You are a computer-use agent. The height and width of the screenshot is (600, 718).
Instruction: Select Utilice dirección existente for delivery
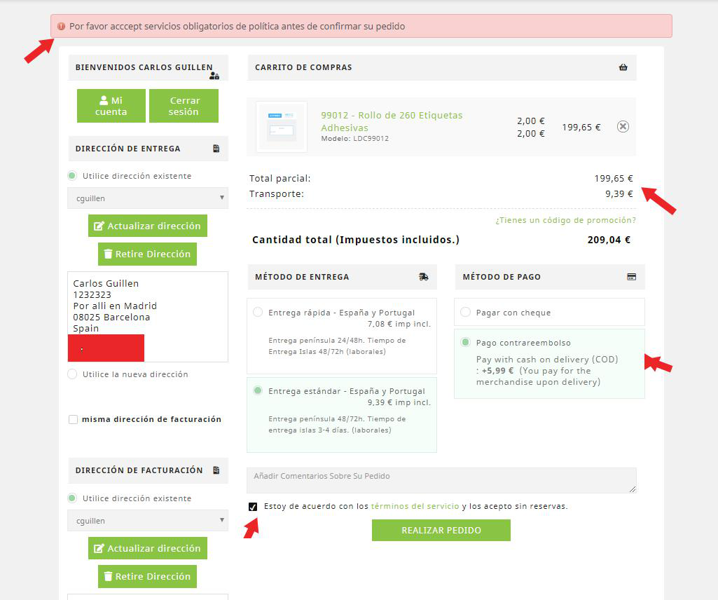pos(72,176)
